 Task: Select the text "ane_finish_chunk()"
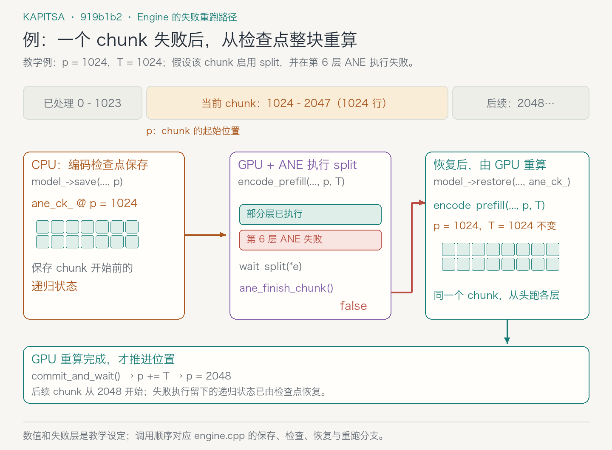pos(286,288)
